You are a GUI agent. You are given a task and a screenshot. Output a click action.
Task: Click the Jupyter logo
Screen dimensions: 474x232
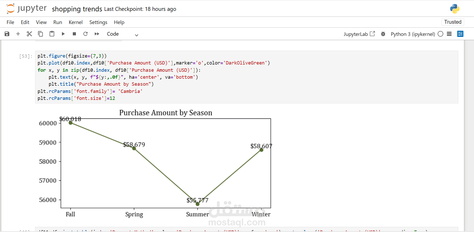pos(26,9)
